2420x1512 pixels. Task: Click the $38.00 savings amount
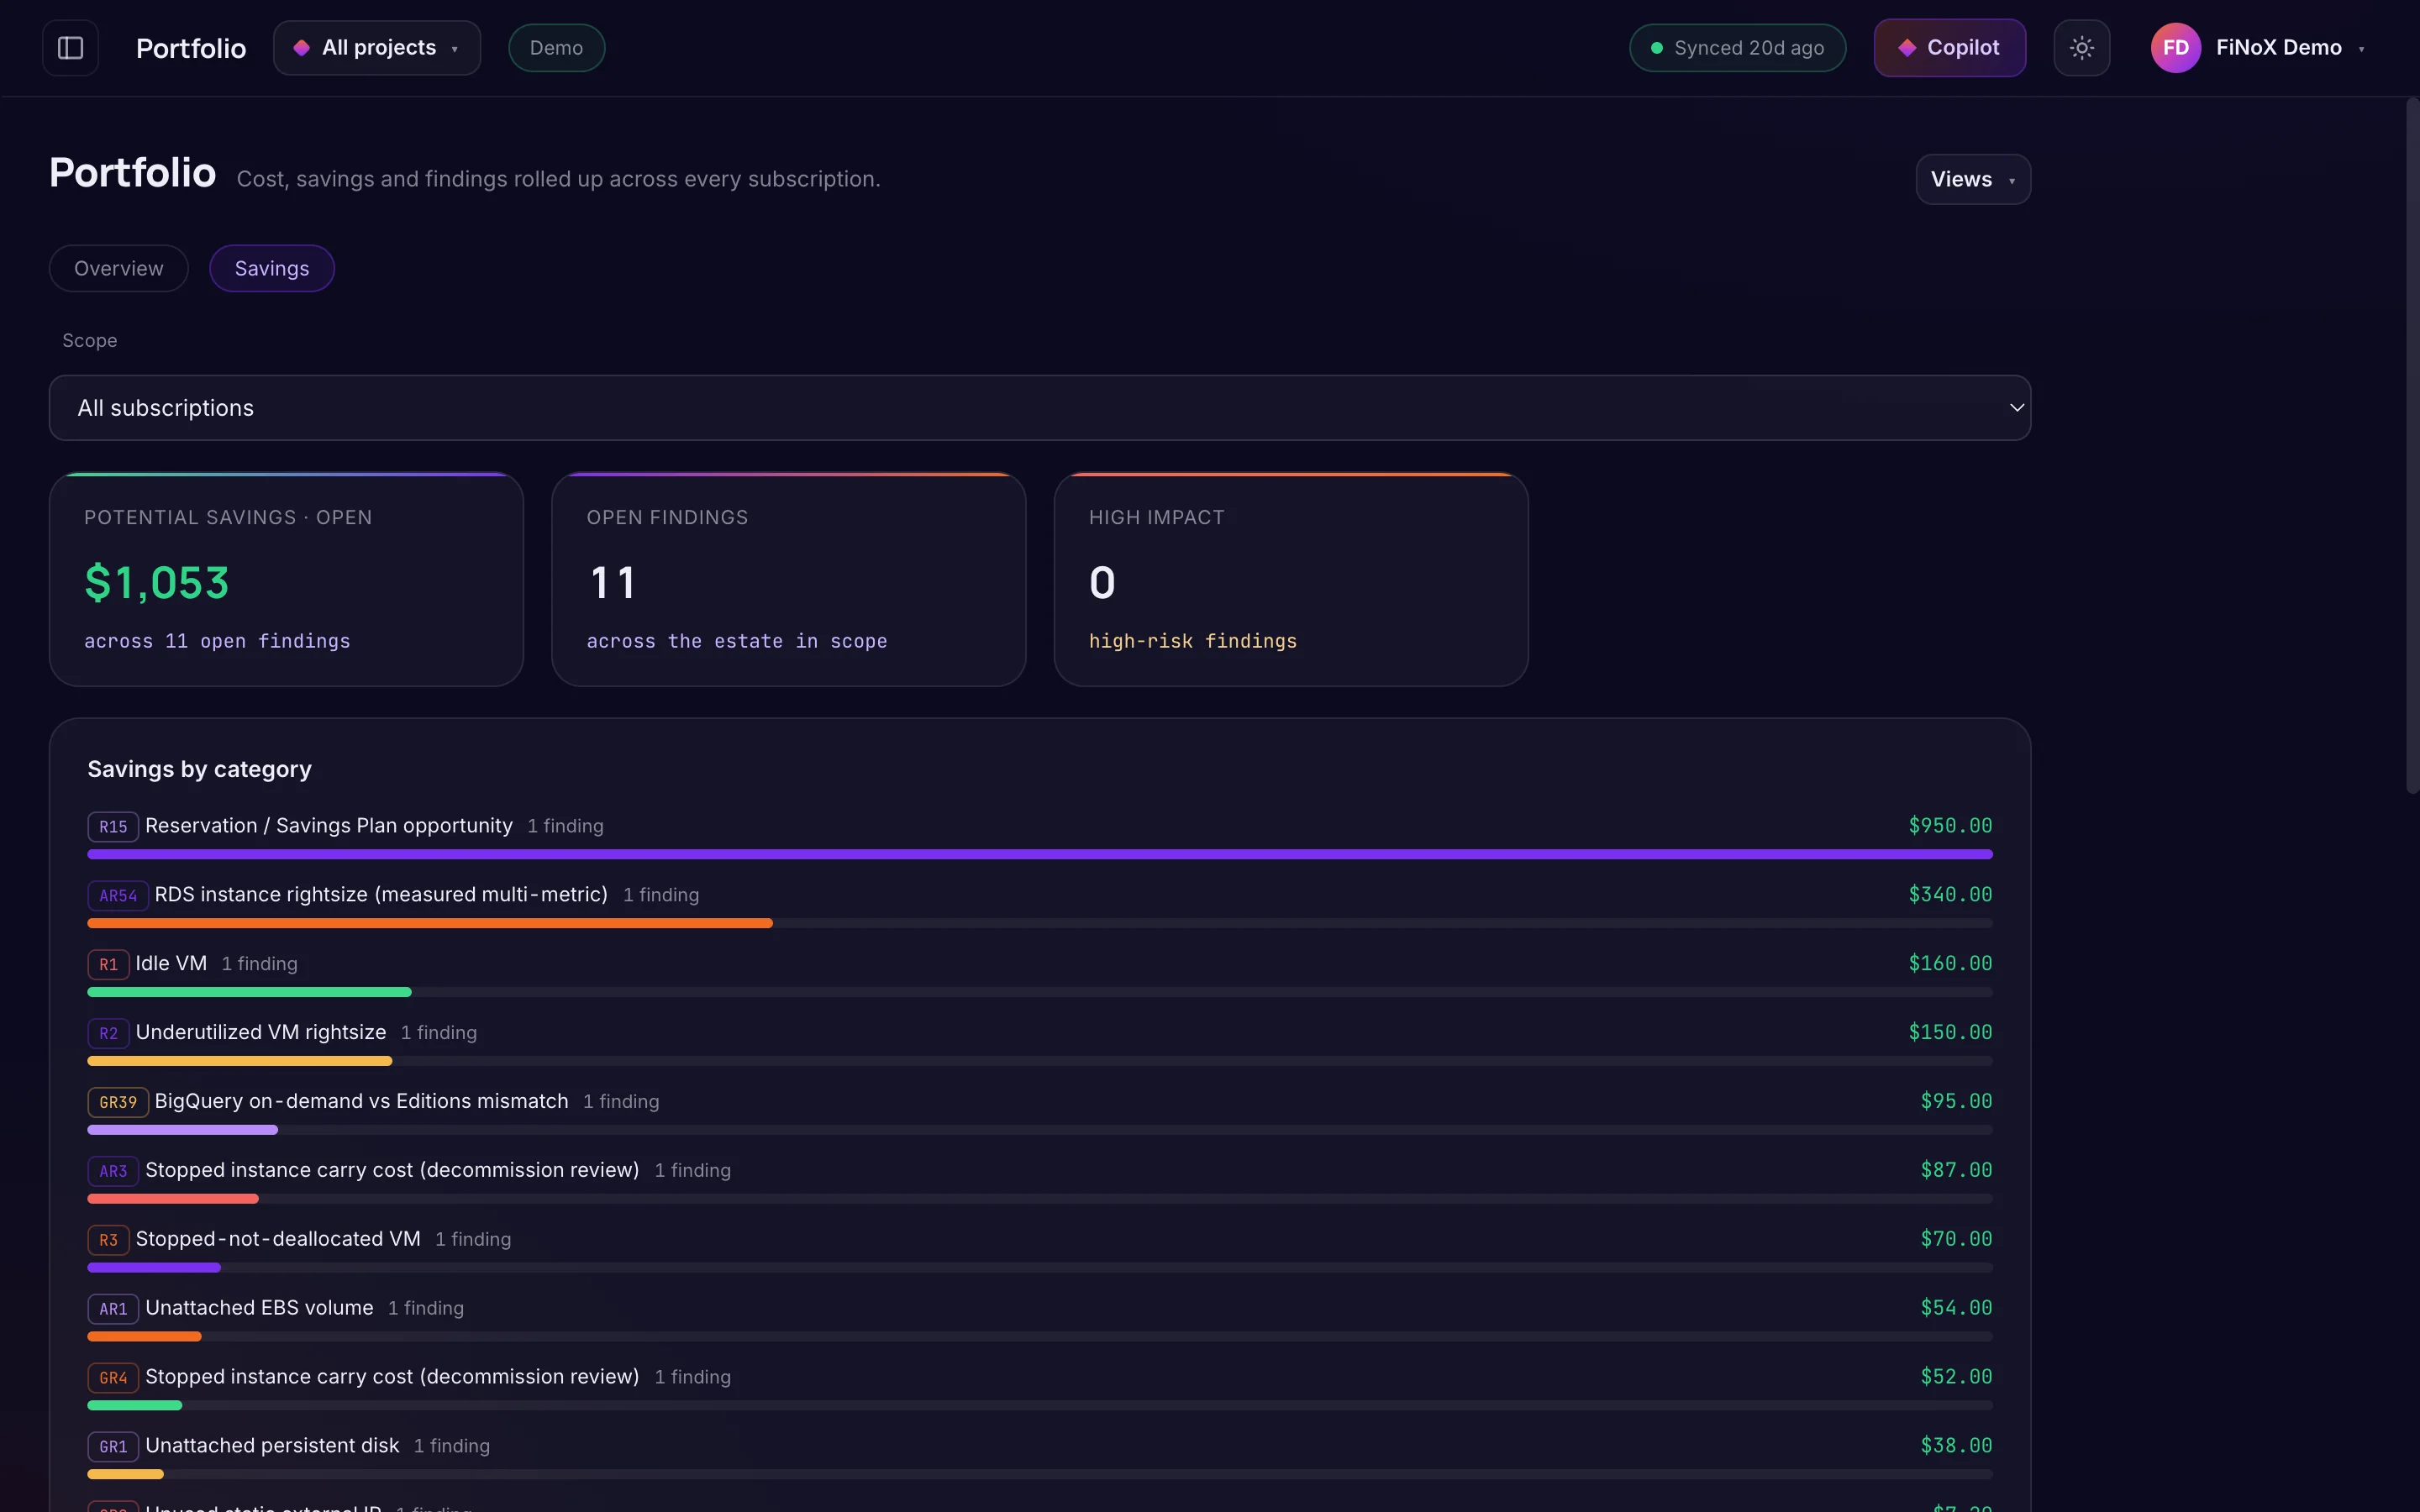(x=1955, y=1446)
